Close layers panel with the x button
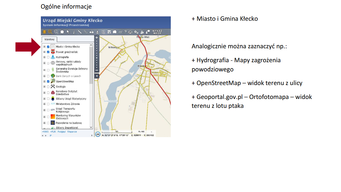Screen dimensions: 341x192 92,135
